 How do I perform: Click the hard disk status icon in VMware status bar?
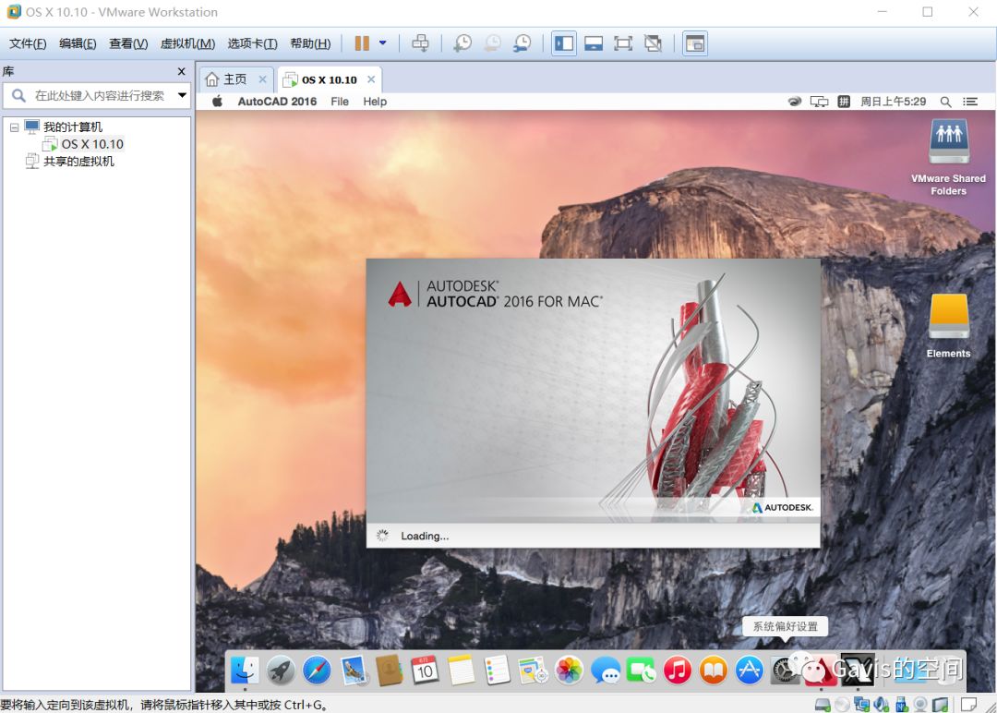pyautogui.click(x=823, y=704)
